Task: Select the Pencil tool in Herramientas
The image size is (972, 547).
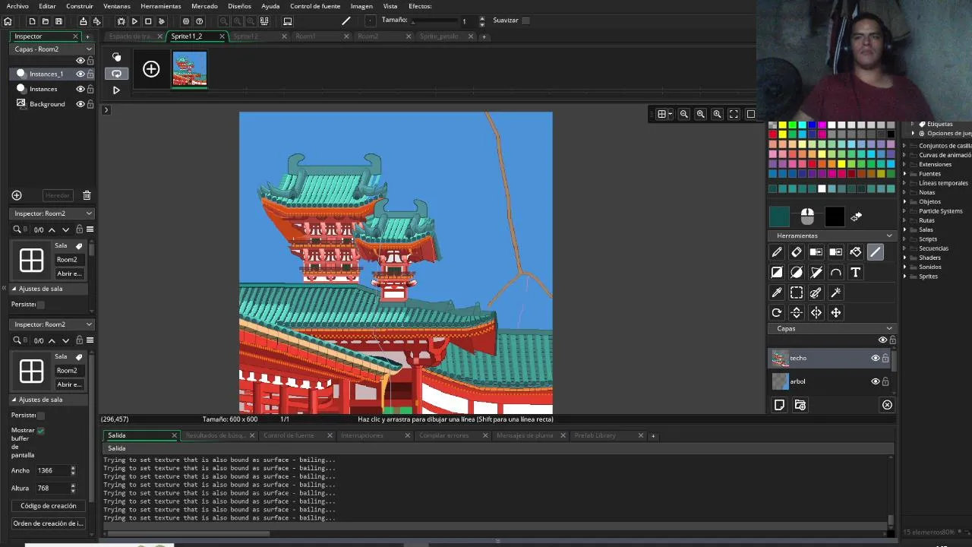Action: (x=777, y=252)
